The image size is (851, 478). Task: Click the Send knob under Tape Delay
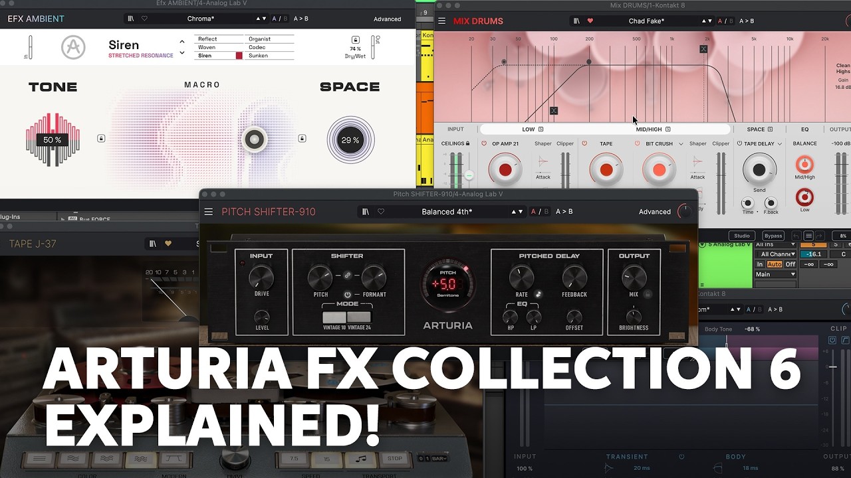759,170
